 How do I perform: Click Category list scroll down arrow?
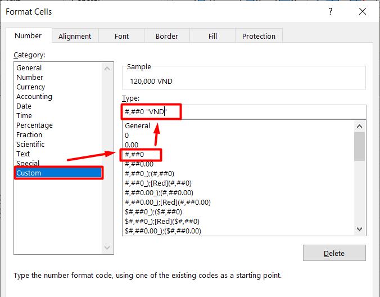pos(107,247)
